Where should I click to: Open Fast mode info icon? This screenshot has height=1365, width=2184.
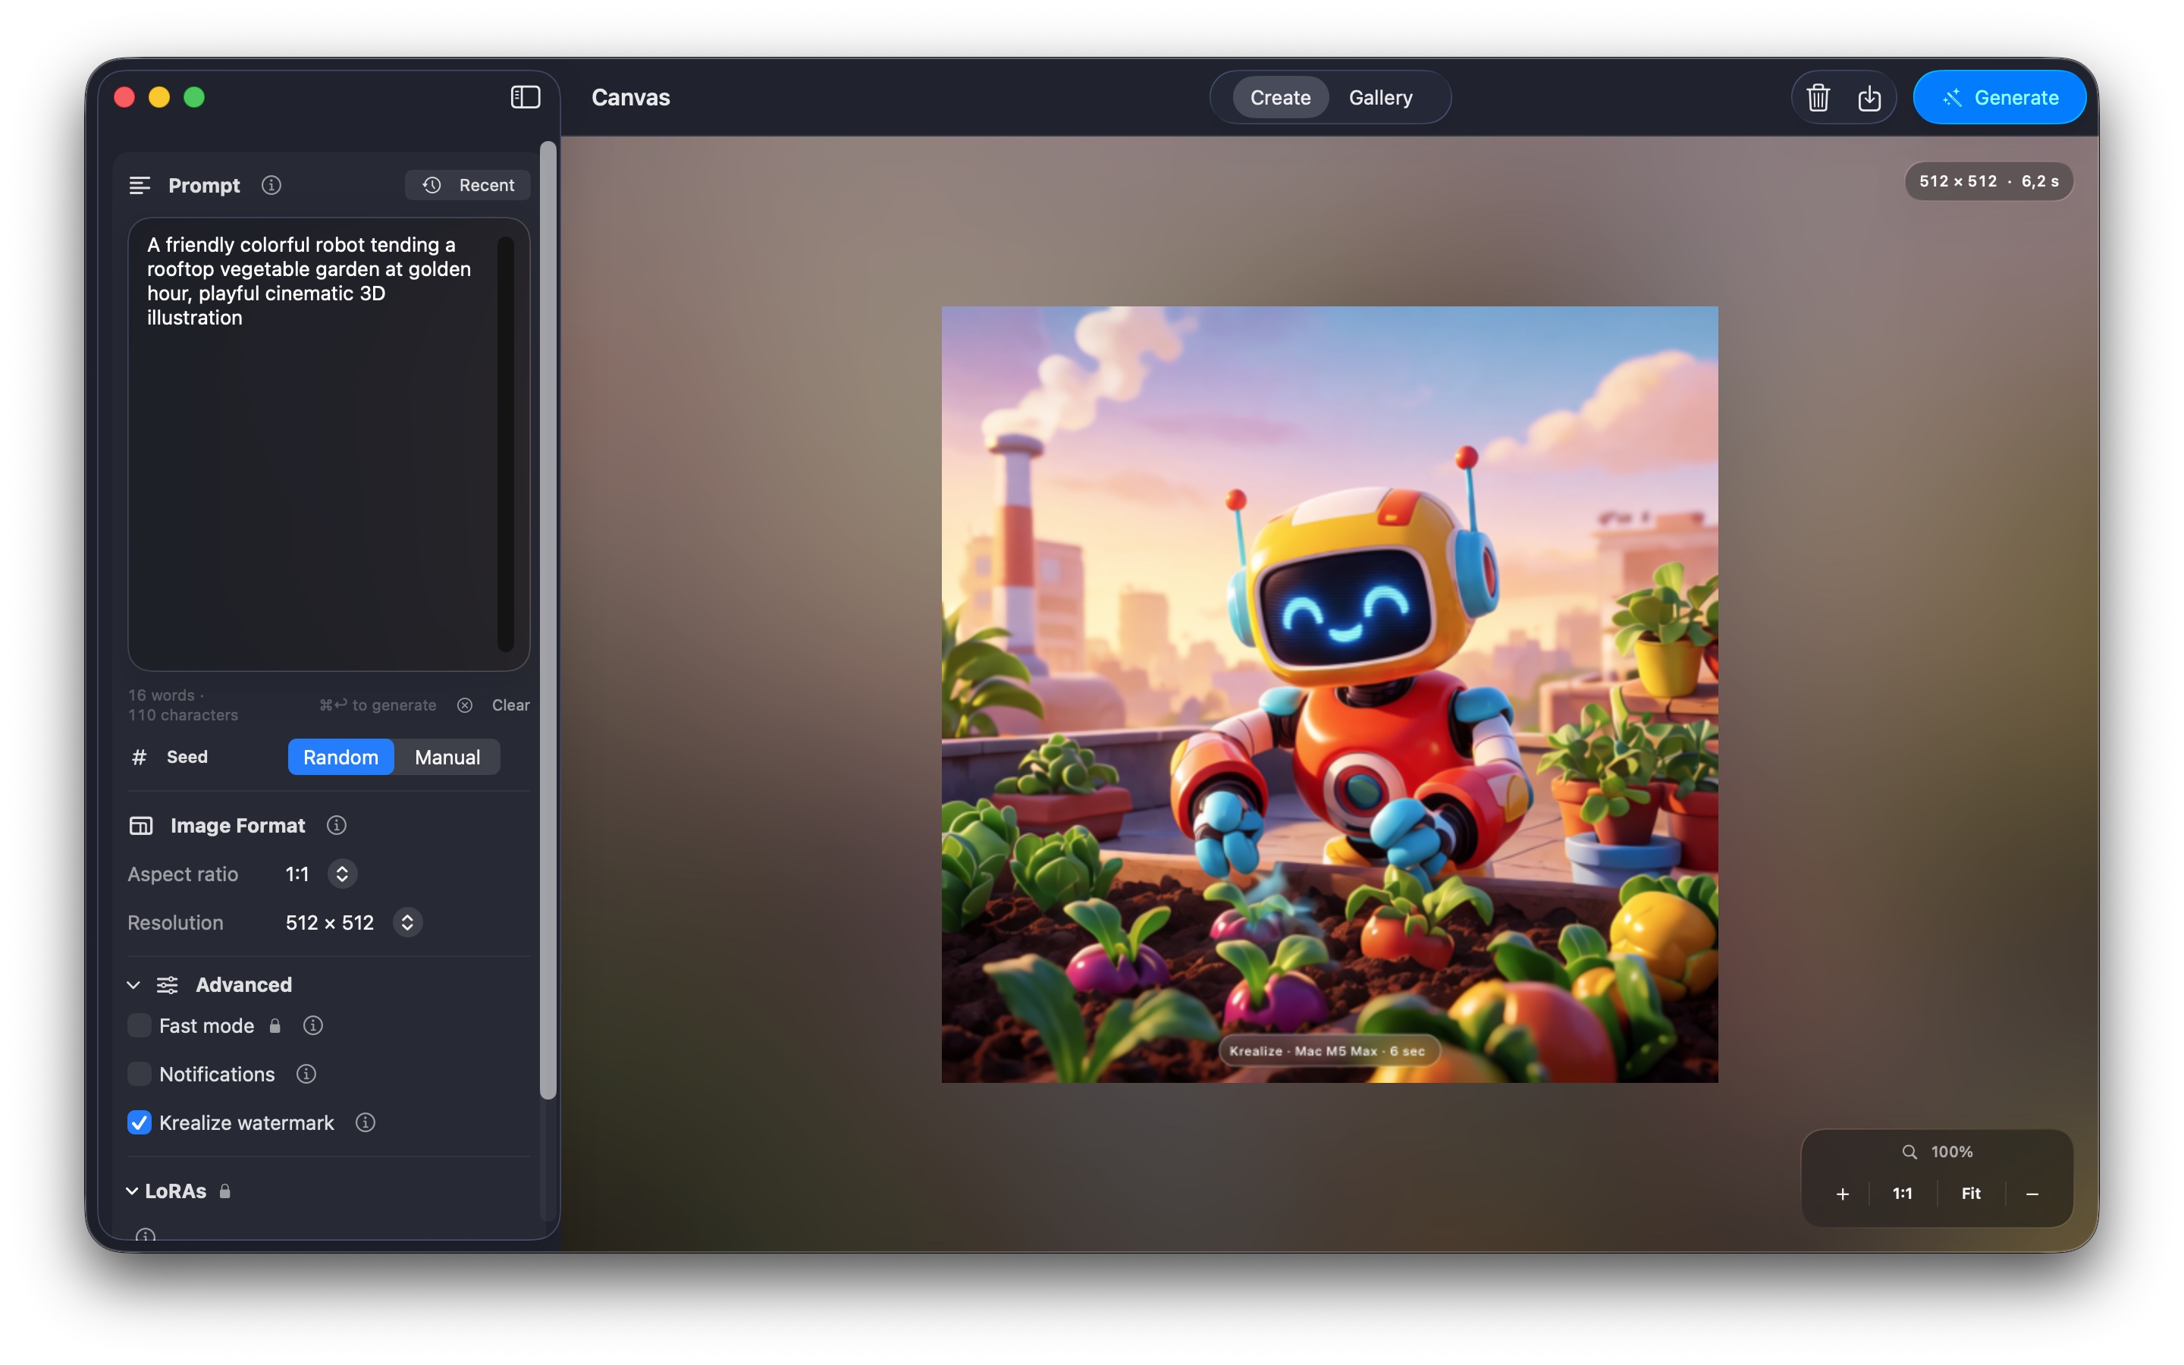pyautogui.click(x=313, y=1025)
